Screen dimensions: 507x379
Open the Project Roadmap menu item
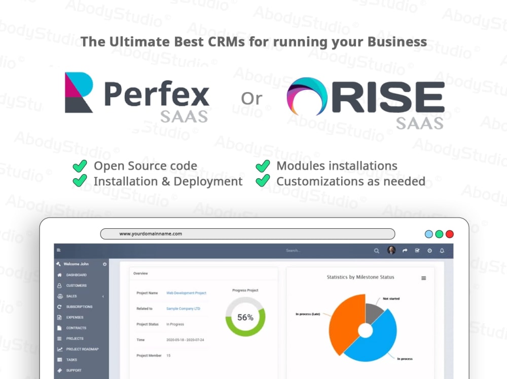(82, 349)
